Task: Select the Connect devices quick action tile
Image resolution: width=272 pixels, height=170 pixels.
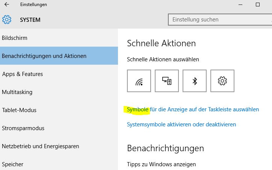Action: [x=167, y=81]
